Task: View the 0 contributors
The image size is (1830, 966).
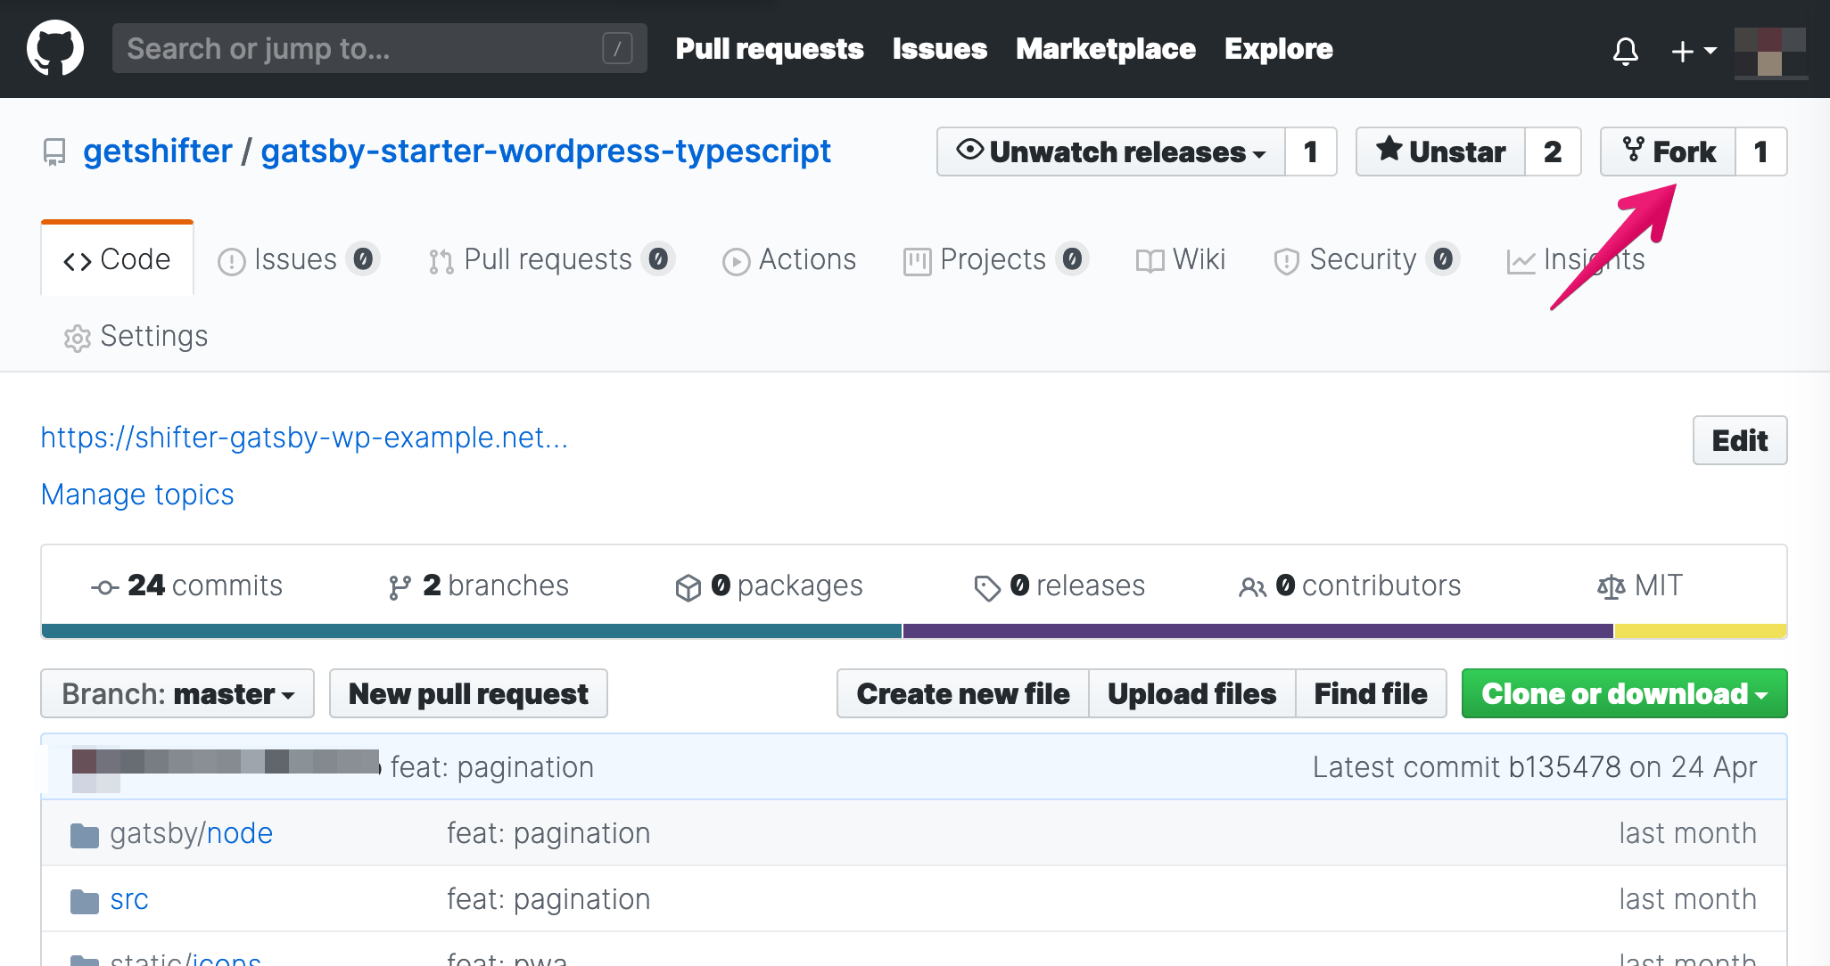Action: click(1349, 585)
